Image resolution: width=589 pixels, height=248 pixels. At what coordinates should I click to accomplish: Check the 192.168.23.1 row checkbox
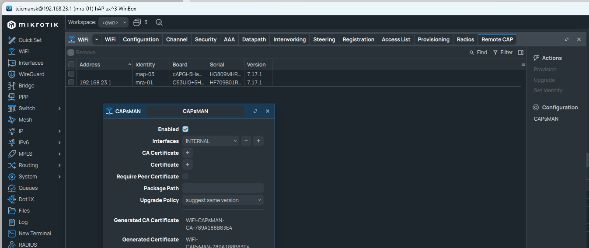tap(71, 82)
